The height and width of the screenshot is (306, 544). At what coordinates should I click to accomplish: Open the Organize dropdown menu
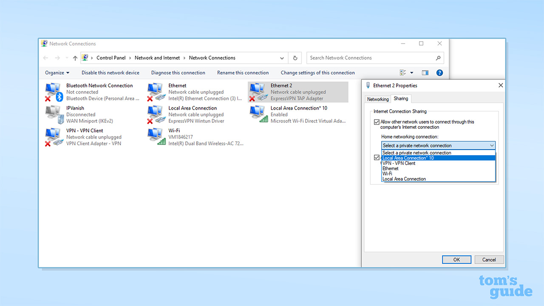(57, 73)
